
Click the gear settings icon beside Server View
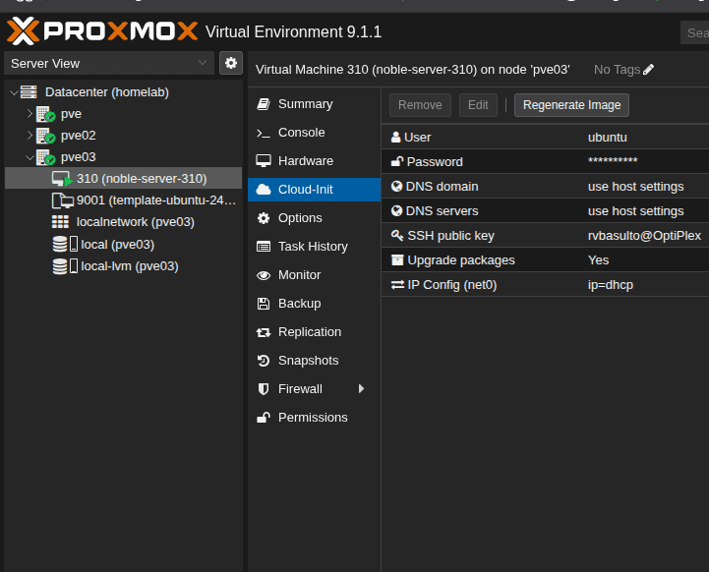(231, 63)
